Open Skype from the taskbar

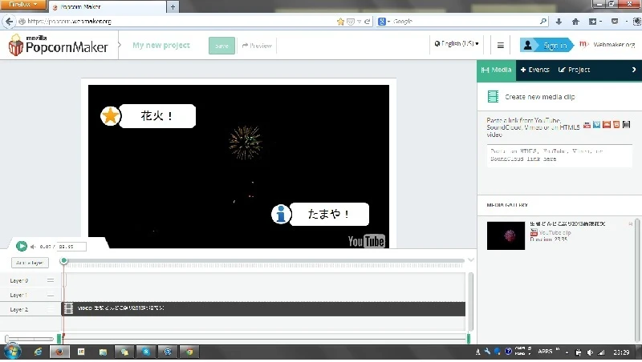pos(146,352)
